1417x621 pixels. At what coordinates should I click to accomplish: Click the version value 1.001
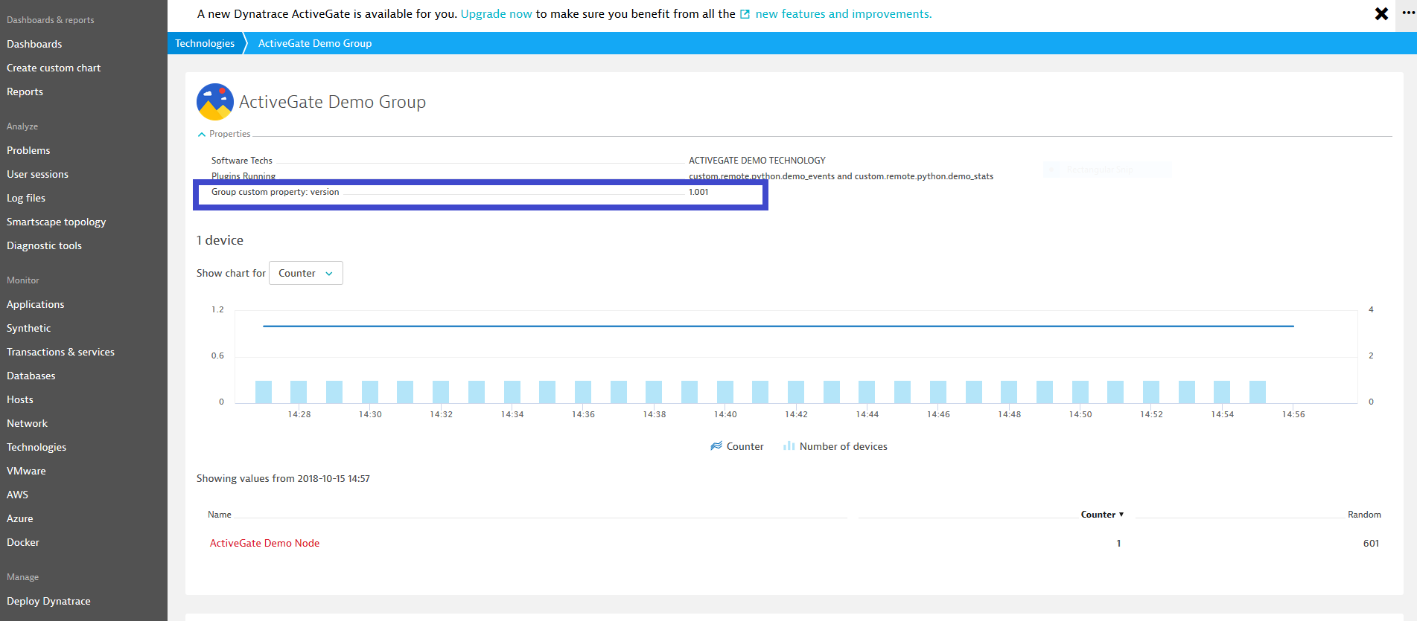click(x=698, y=192)
